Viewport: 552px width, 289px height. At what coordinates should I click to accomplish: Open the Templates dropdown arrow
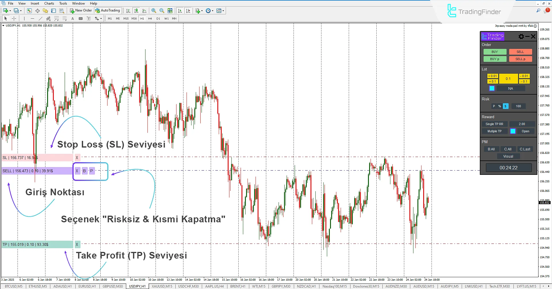pos(223,11)
